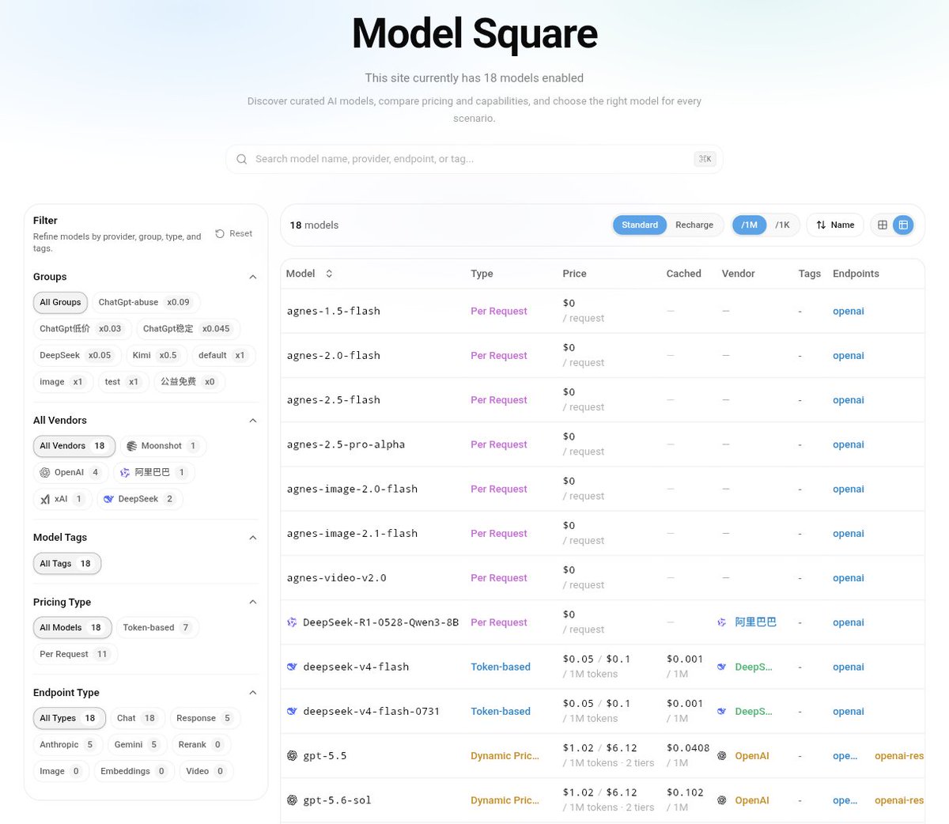Click icon beside deepseek-v4-flash model name
The width and height of the screenshot is (949, 824).
pos(292,667)
